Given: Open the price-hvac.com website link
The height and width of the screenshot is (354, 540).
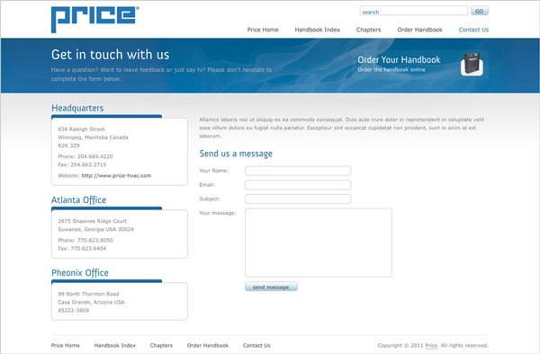Looking at the screenshot, I should (116, 175).
